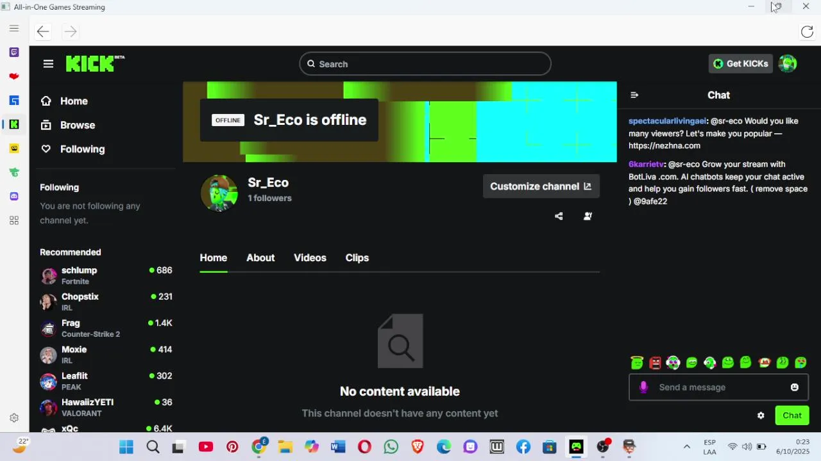Go back with the left arrow button

pyautogui.click(x=43, y=31)
